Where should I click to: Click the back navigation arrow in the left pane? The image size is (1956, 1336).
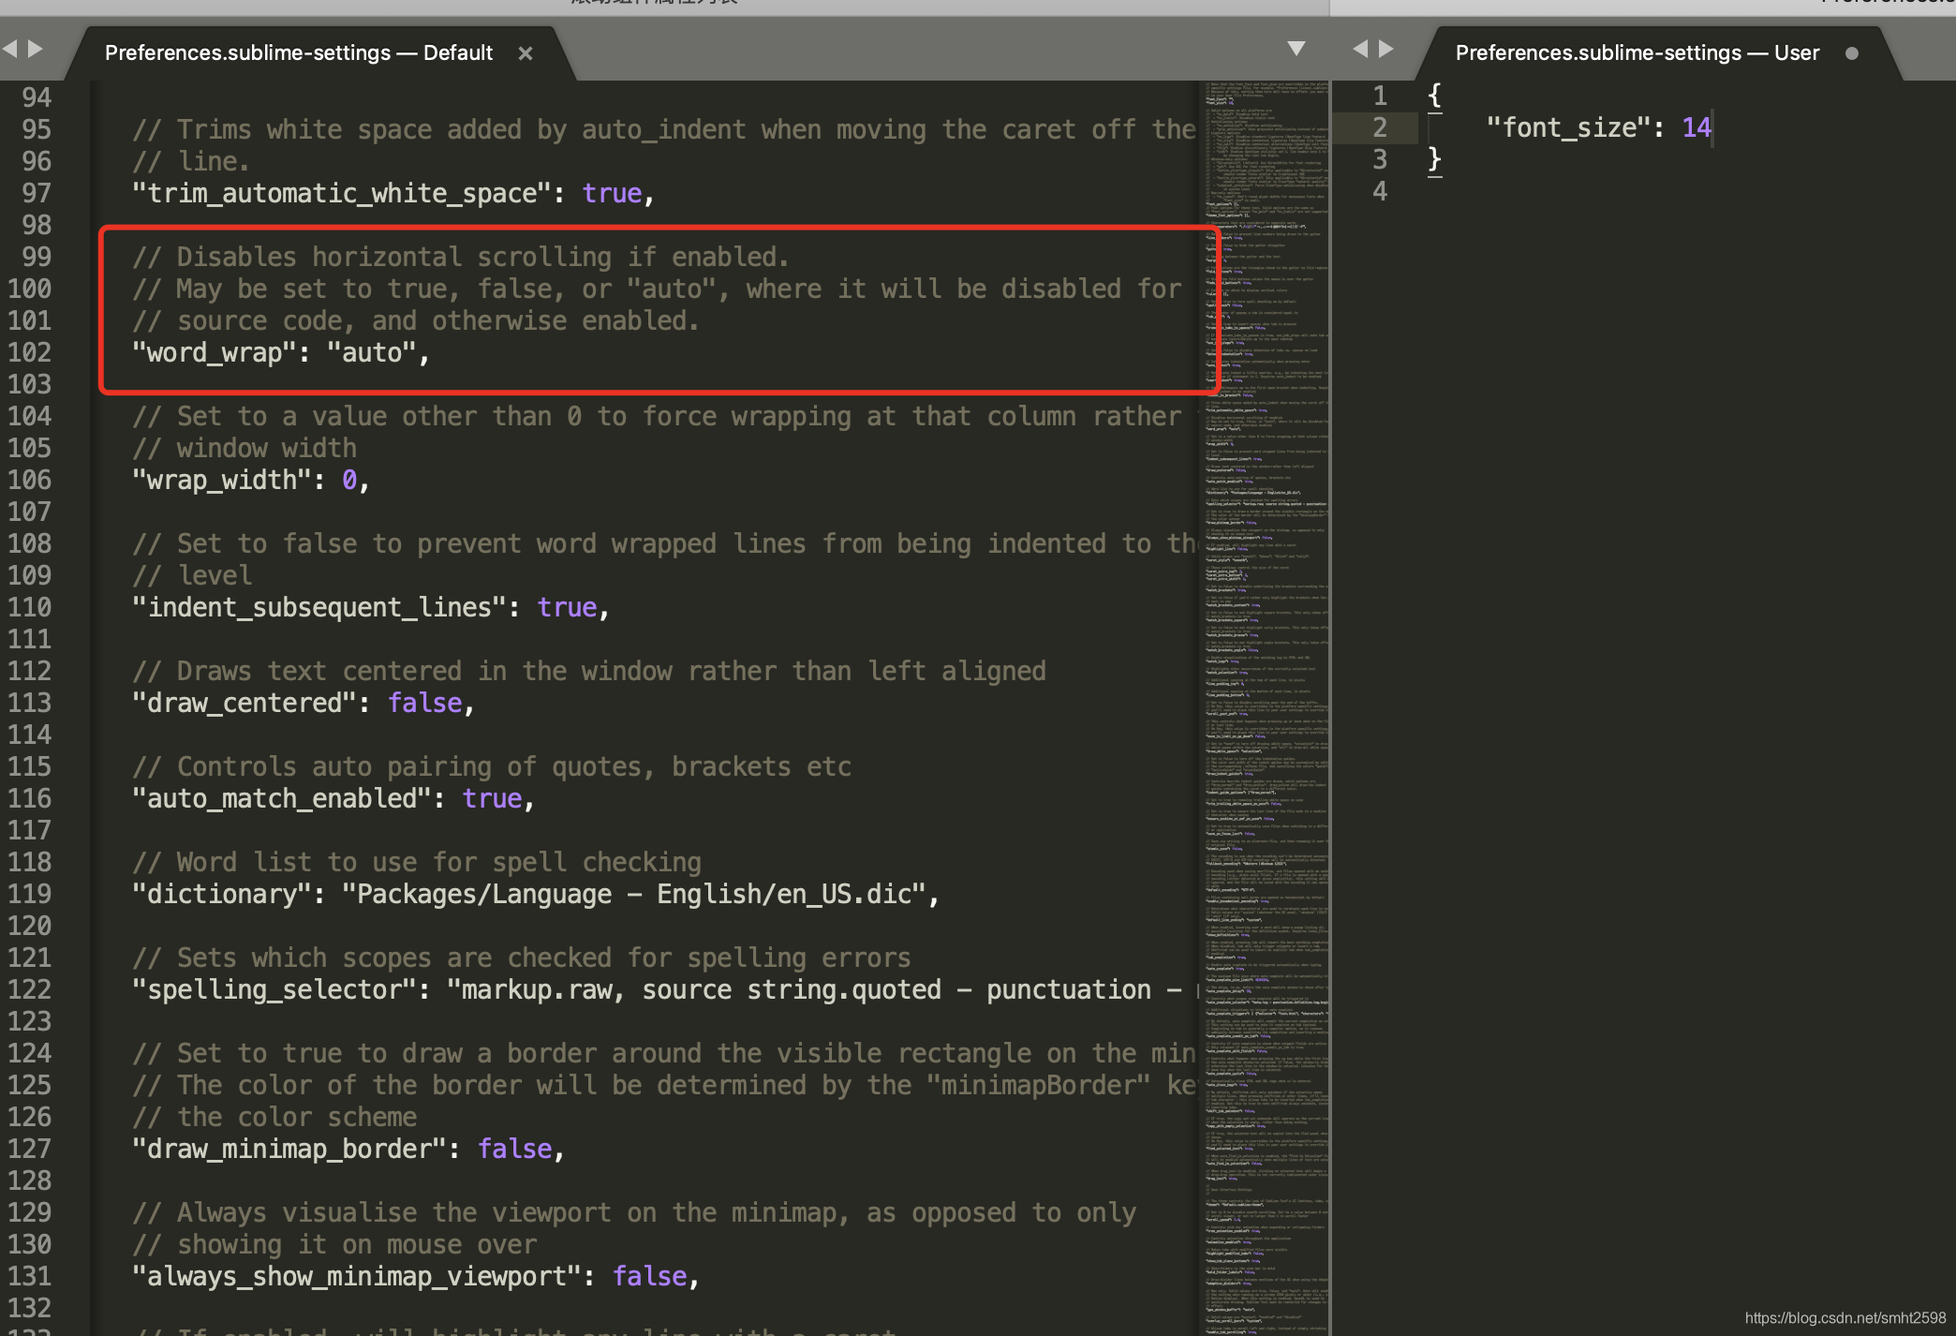tap(9, 47)
